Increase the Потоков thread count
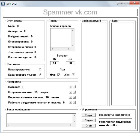The width and height of the screenshot is (140, 133). tap(74, 87)
